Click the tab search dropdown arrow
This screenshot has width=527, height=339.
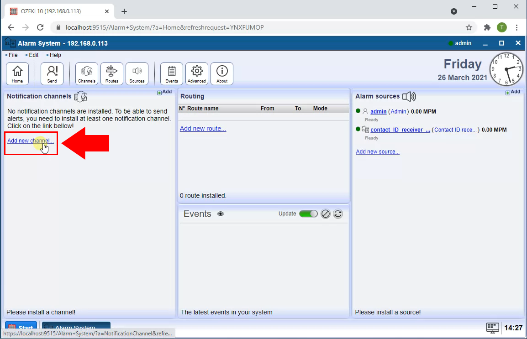click(454, 12)
